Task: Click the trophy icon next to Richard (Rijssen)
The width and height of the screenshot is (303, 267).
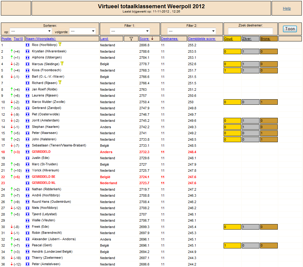Action: tap(60, 83)
